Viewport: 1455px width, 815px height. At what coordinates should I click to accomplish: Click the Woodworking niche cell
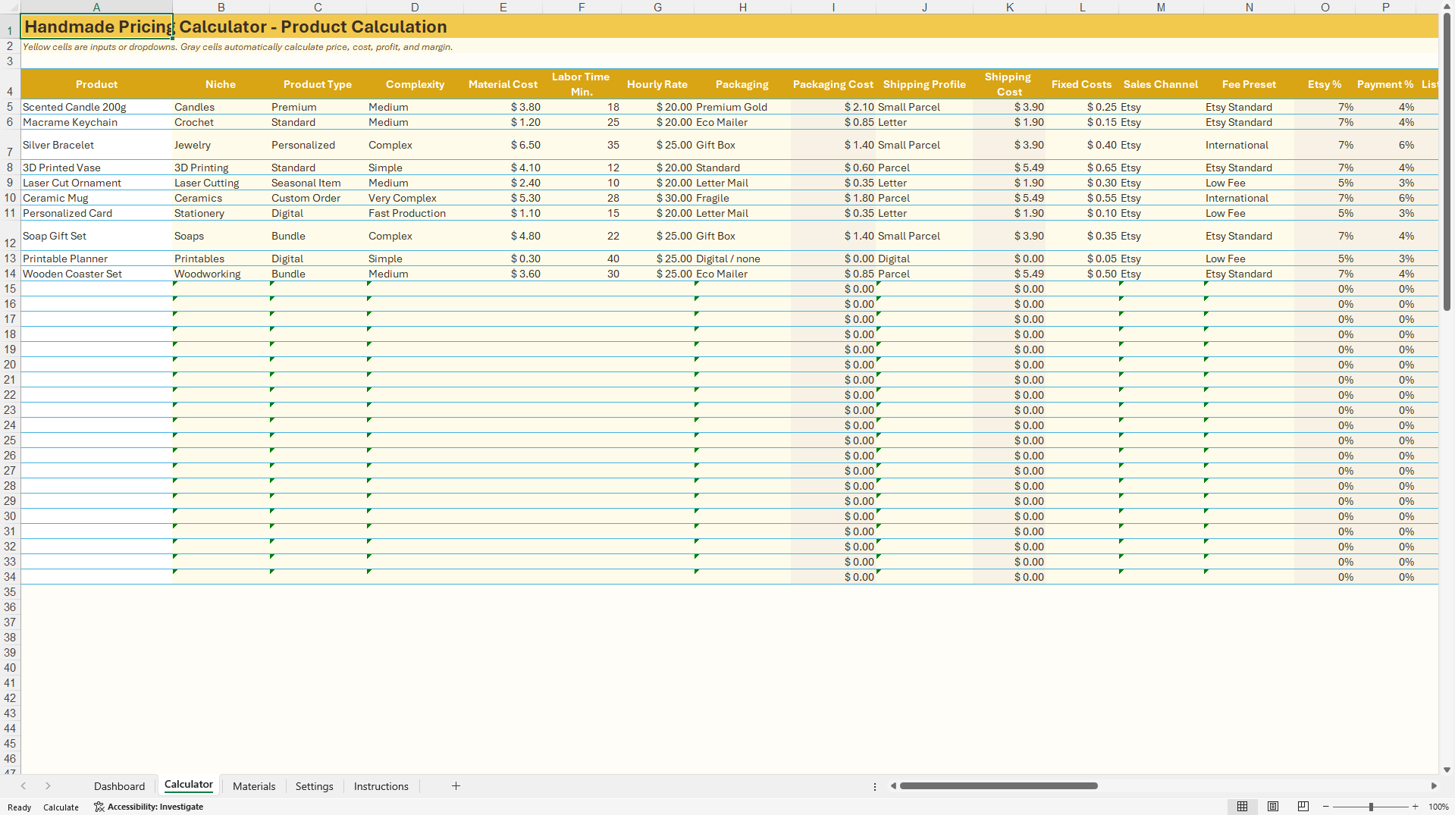(221, 274)
